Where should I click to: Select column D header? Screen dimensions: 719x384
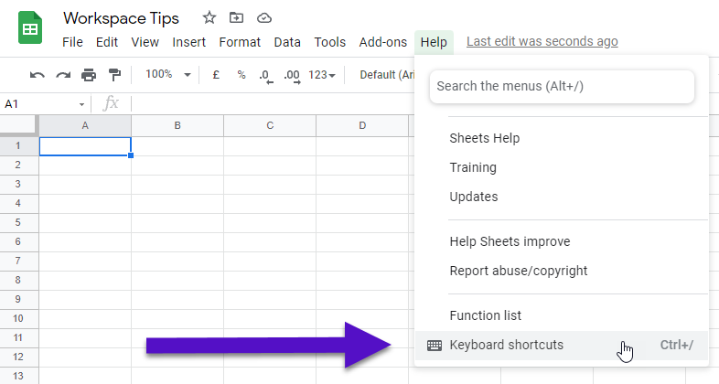click(x=362, y=125)
